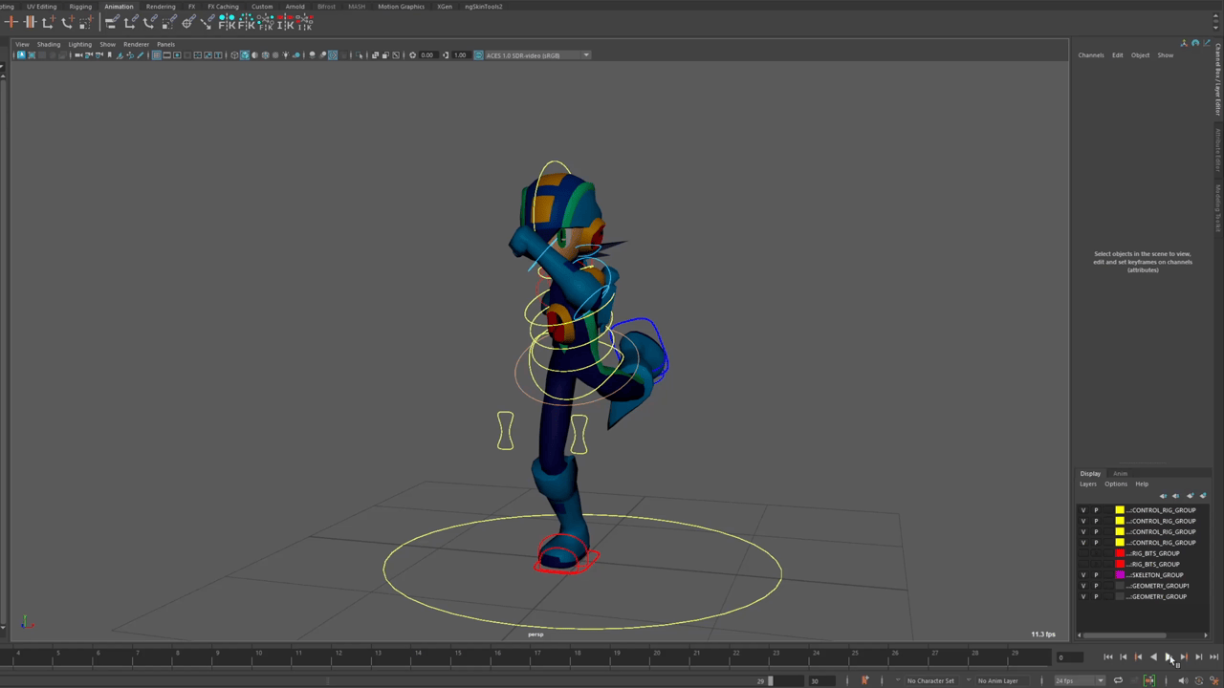Switch to the Anim layer tab
1224x688 pixels.
click(1120, 473)
